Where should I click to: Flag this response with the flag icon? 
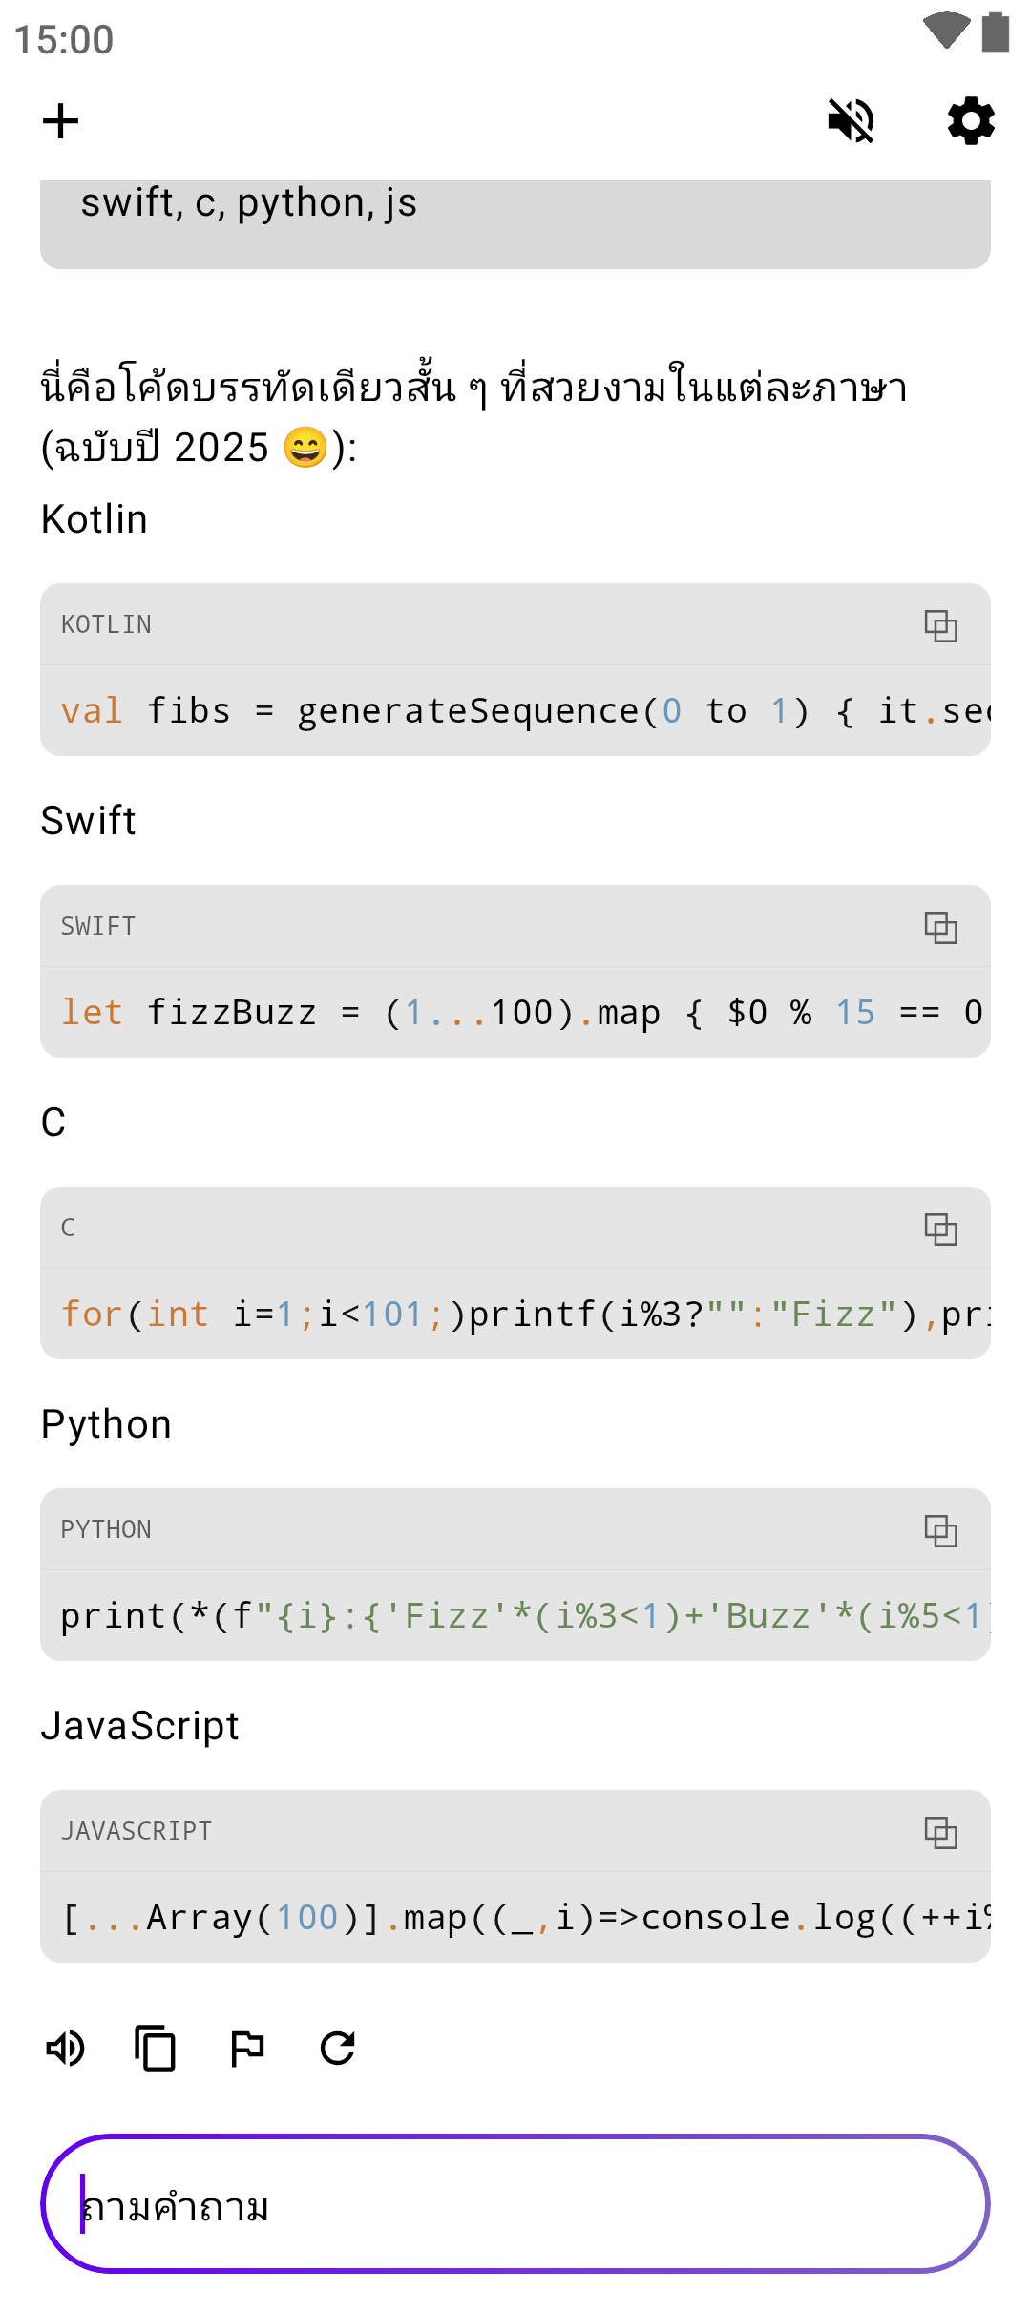(x=247, y=2048)
